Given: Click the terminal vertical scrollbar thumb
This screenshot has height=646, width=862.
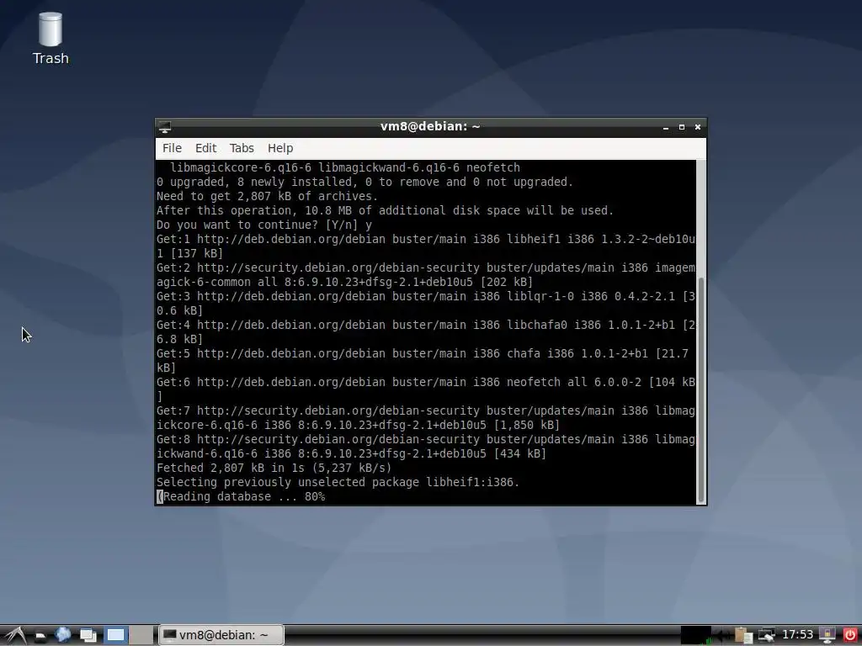Looking at the screenshot, I should 701,390.
